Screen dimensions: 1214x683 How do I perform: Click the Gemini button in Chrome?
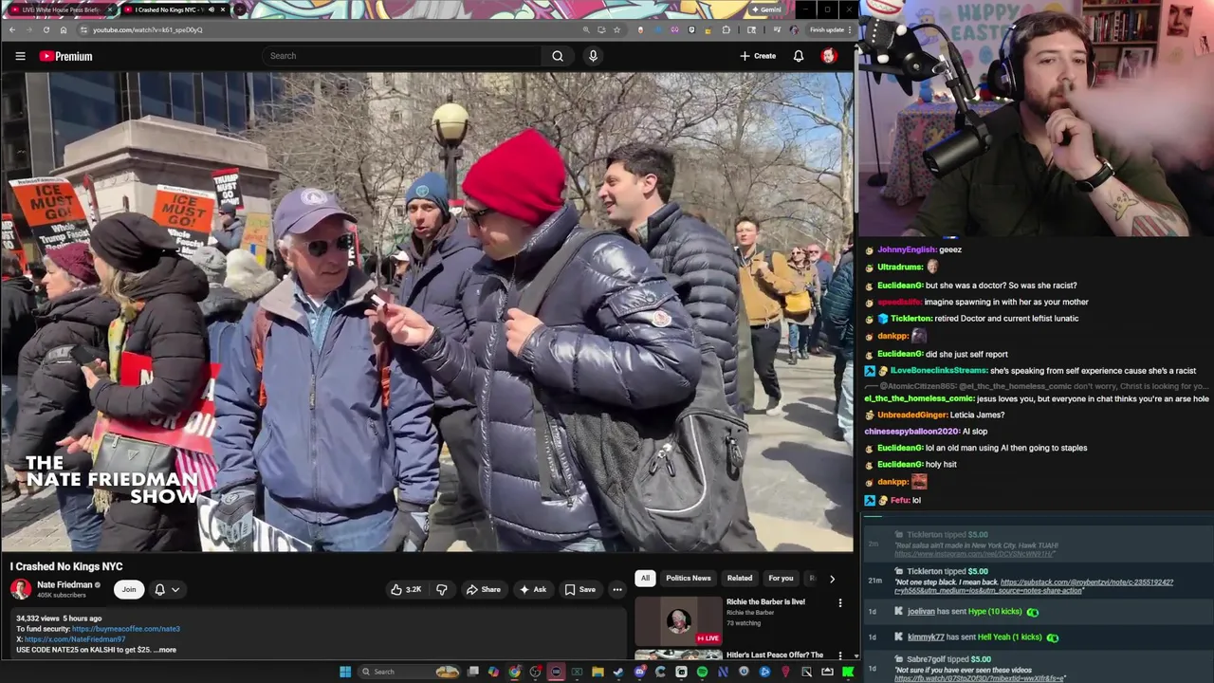[765, 9]
